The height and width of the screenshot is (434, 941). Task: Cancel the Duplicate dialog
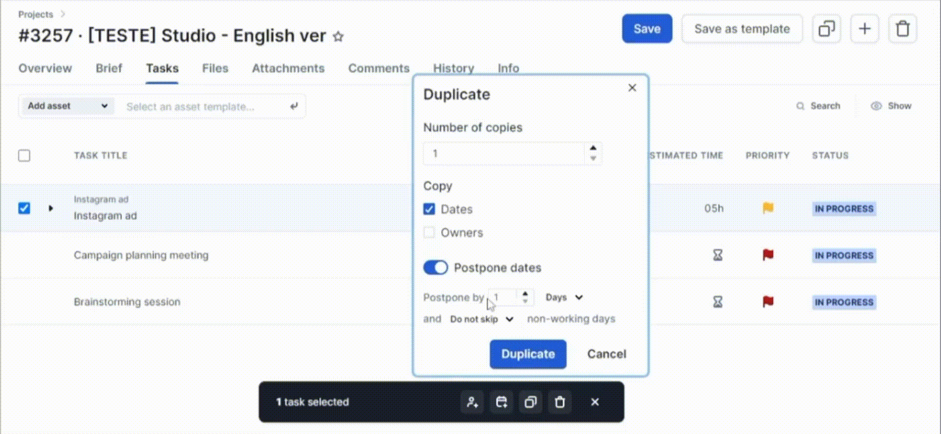click(607, 354)
